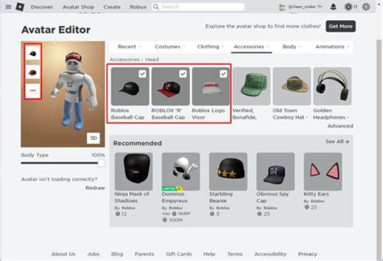Viewport: 383px width, 261px height.
Task: Open the notifications bell
Action: pyautogui.click(x=334, y=7)
